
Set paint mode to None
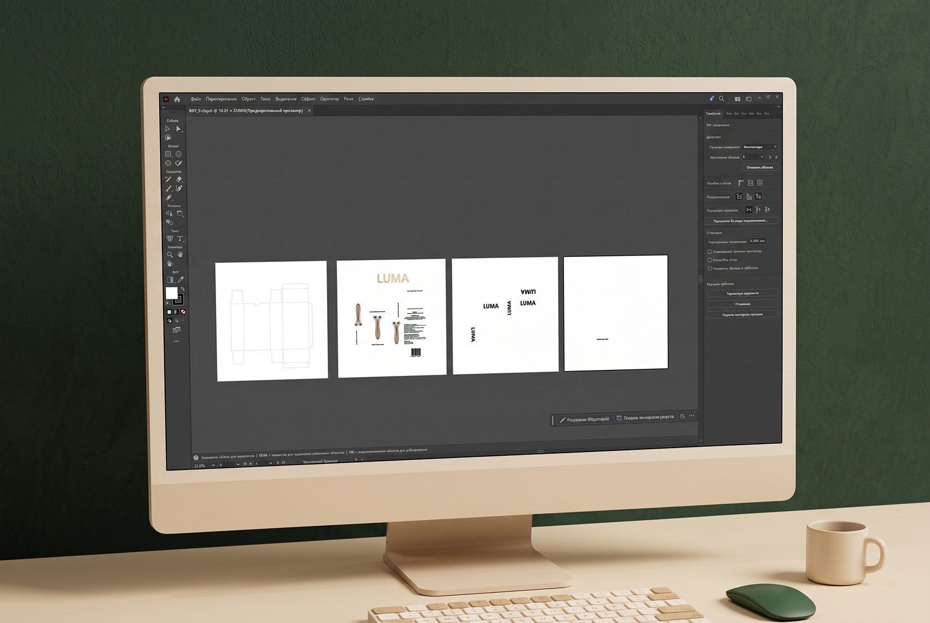tap(183, 312)
